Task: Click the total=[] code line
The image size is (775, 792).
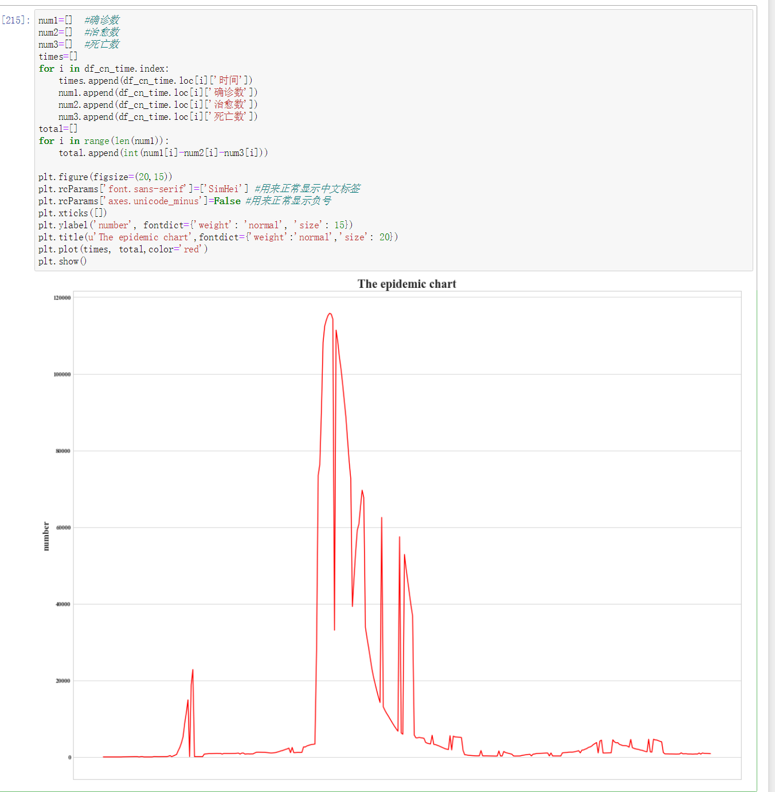Action: coord(58,129)
